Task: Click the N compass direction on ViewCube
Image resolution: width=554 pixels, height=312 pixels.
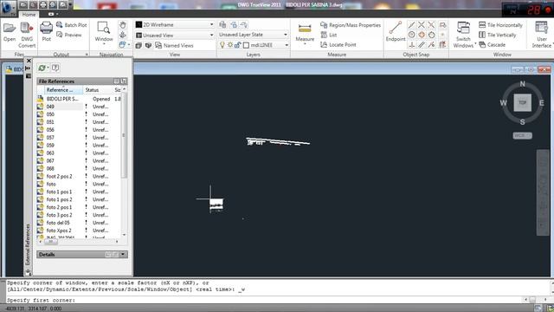Action: [523, 84]
